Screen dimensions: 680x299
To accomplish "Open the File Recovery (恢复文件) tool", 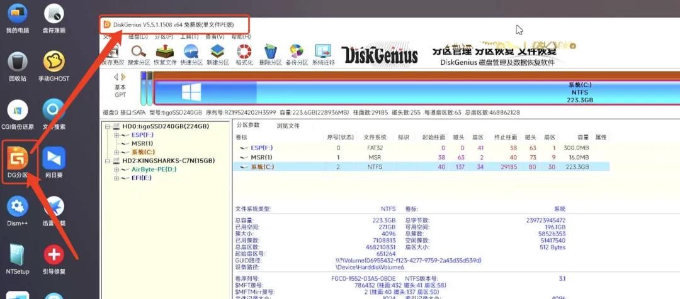I will (165, 52).
